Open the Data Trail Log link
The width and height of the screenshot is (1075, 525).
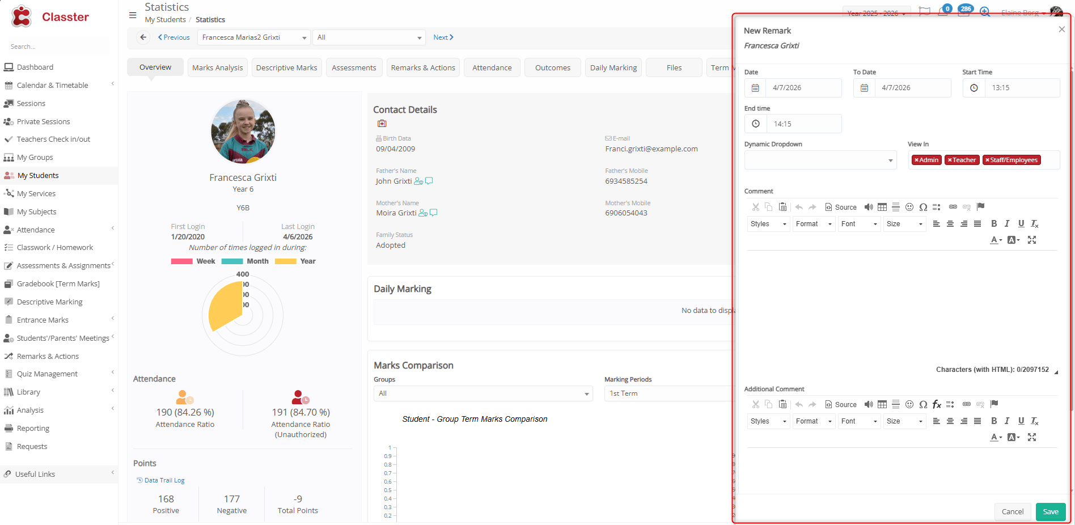[x=164, y=480]
